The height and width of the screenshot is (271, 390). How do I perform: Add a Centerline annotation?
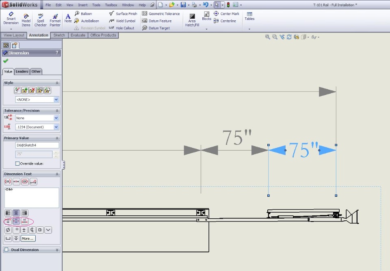(225, 21)
